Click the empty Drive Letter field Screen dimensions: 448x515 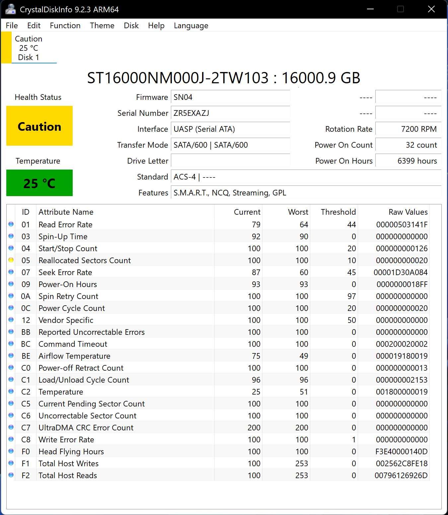(231, 161)
